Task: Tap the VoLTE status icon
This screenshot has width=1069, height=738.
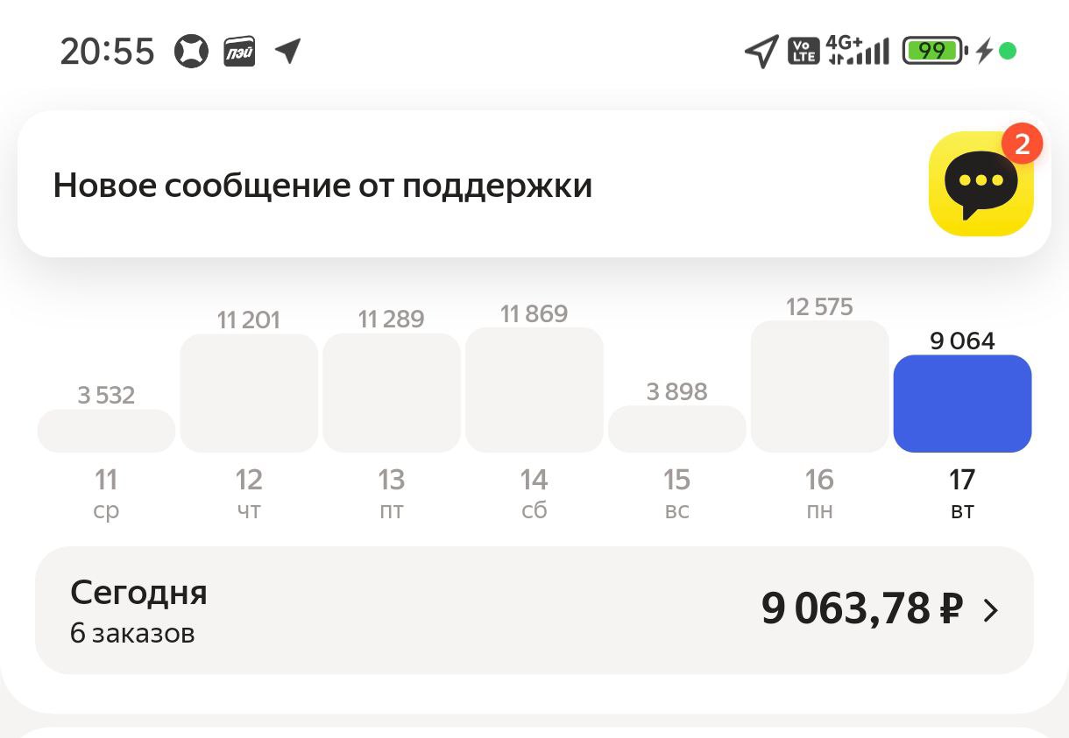Action: coord(803,51)
